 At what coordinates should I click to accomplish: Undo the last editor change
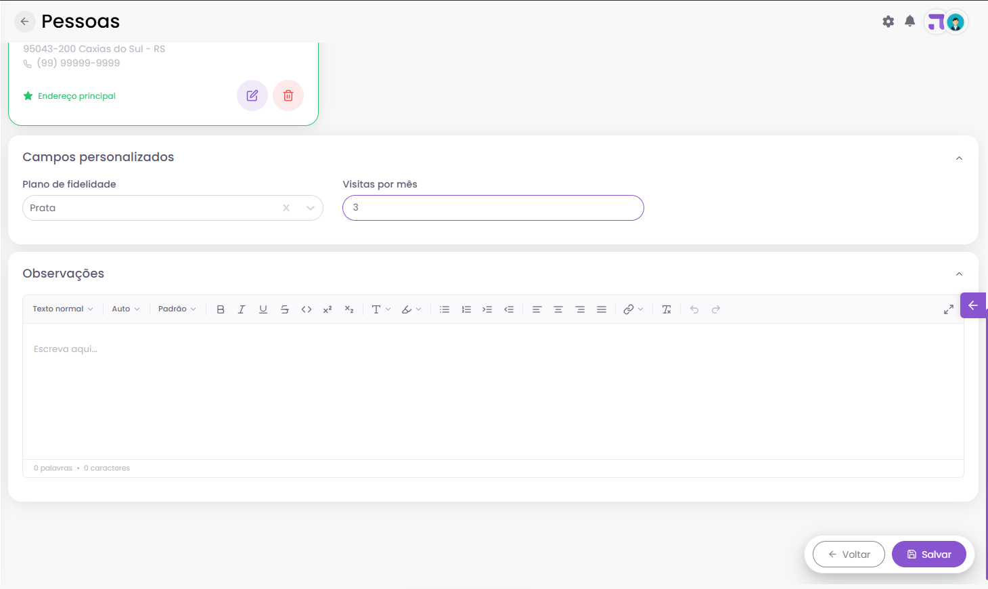coord(694,309)
